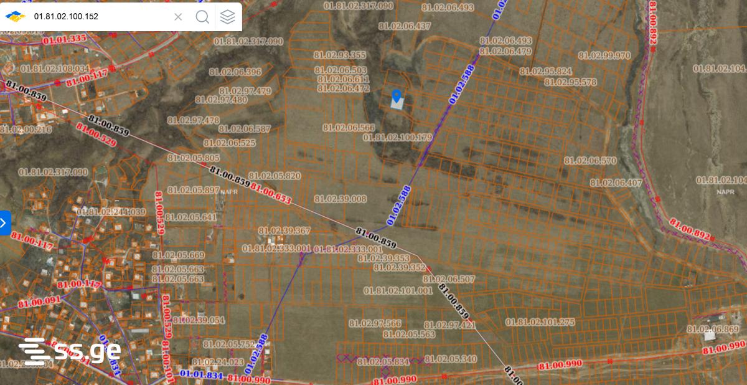Click parcel label 81.02.24.023
The image size is (747, 385).
point(218,362)
